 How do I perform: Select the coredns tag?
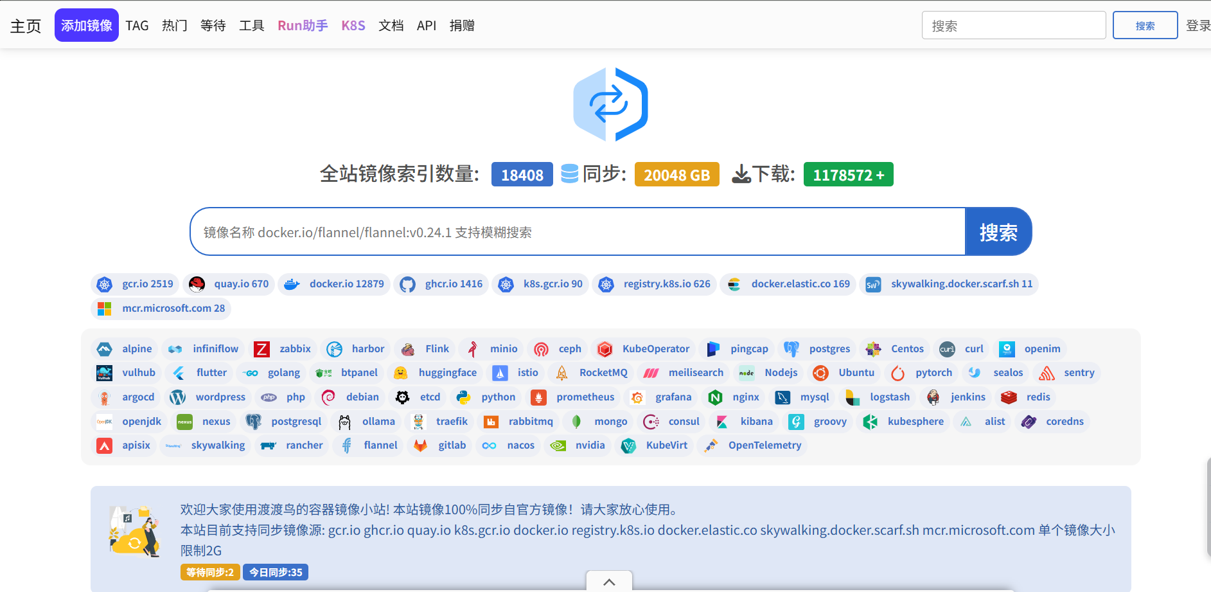click(1052, 422)
